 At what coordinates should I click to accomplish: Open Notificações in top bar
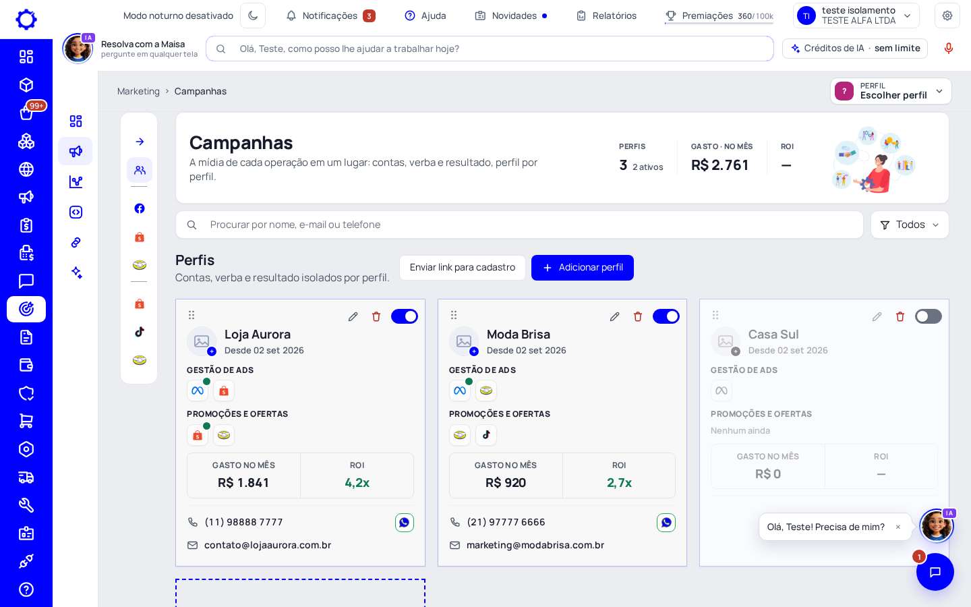click(330, 16)
